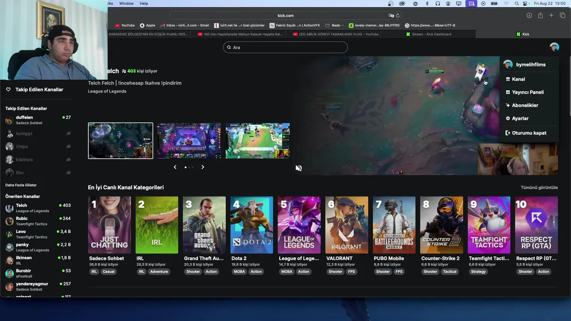Open recommended channel panky
571x321 pixels.
click(x=38, y=247)
